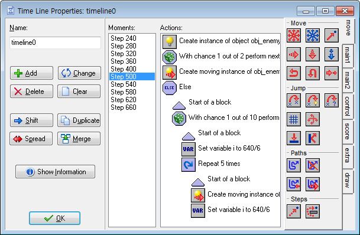Open the control tab

pos(348,106)
